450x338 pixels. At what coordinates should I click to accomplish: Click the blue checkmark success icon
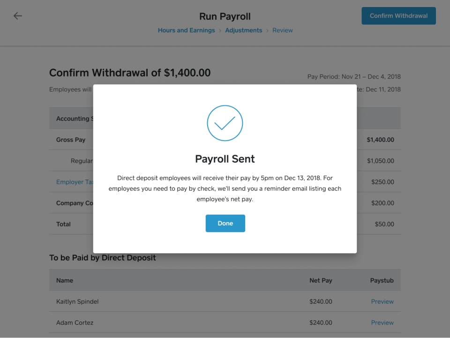(x=225, y=123)
